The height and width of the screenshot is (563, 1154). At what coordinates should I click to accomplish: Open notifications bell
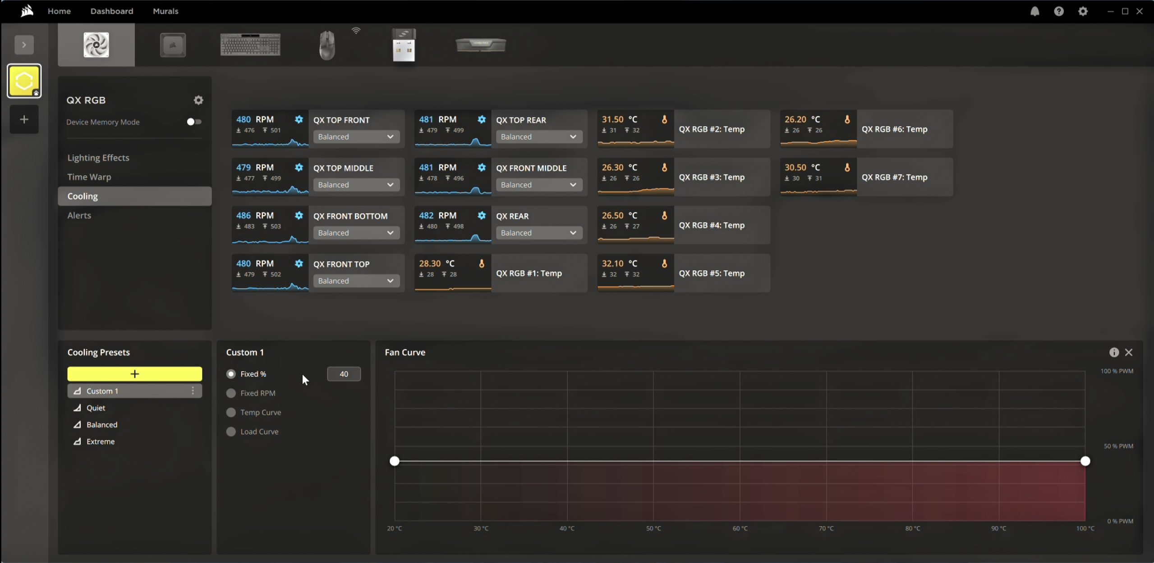1034,11
